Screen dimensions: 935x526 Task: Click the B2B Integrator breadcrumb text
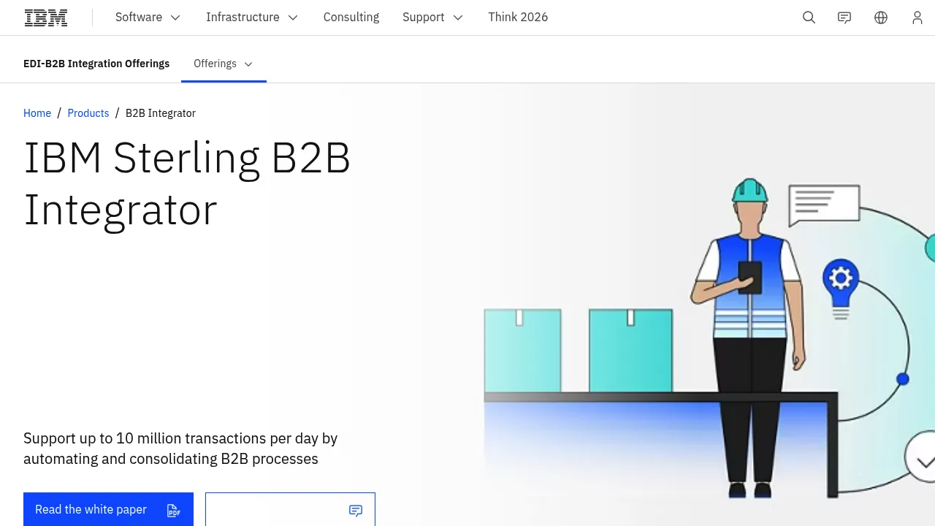(161, 113)
